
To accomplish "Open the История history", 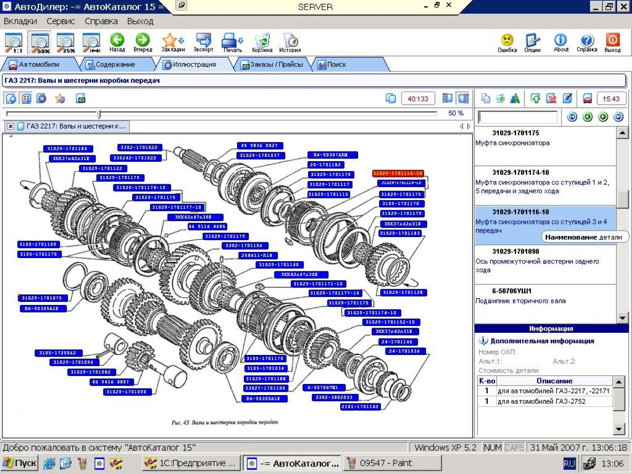I will point(290,43).
